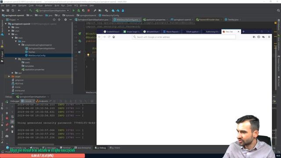Collapse the src folder in project tree
The image size is (281, 158).
[9, 34]
